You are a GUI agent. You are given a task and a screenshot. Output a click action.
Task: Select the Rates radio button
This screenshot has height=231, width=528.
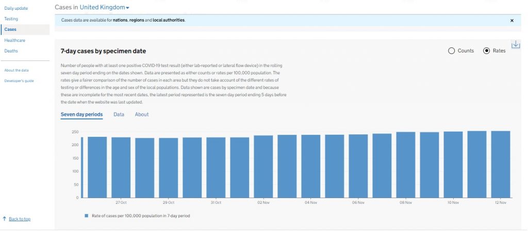click(x=486, y=50)
